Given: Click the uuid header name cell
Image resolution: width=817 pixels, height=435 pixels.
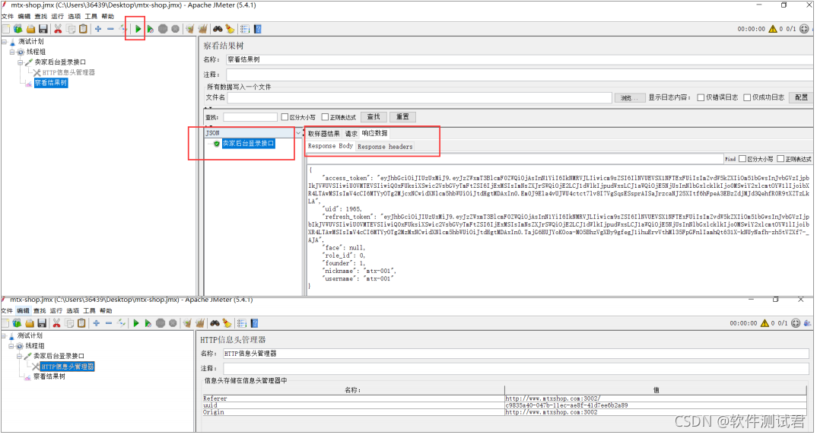Looking at the screenshot, I should [352, 405].
